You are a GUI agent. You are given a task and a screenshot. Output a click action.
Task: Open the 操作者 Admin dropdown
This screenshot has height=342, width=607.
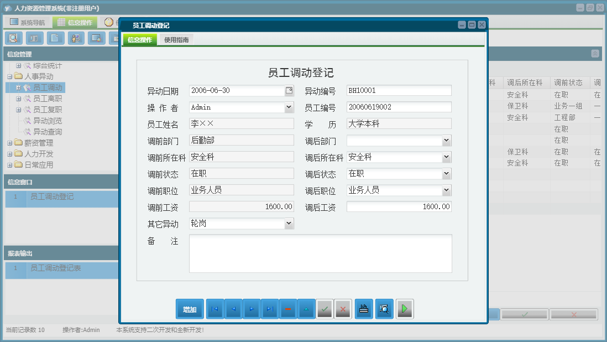pyautogui.click(x=289, y=107)
